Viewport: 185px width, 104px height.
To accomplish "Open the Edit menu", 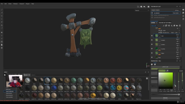I will 5,4.
